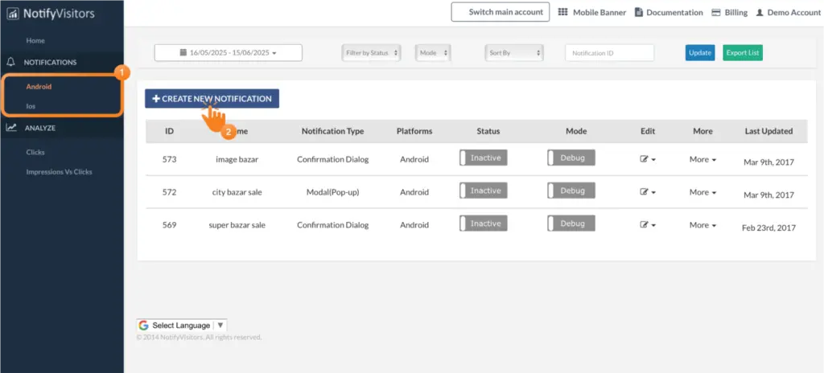Toggle Inactive status for image bazar
The image size is (824, 373).
click(484, 158)
